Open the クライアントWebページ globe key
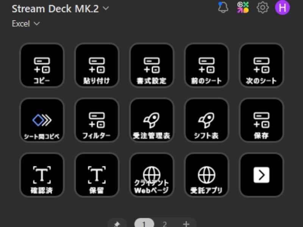 click(x=151, y=175)
